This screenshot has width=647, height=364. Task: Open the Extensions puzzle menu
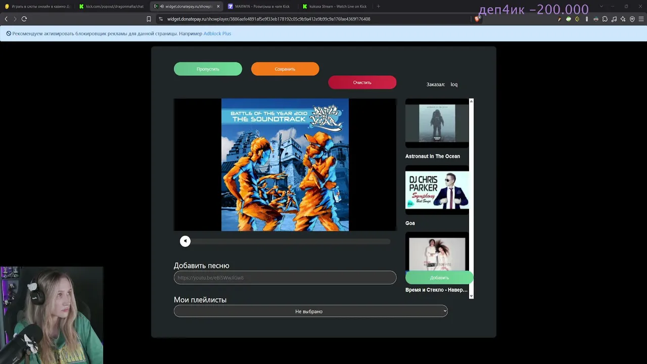[x=605, y=19]
